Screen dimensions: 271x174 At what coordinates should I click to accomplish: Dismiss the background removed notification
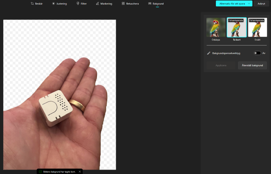[x=79, y=172]
